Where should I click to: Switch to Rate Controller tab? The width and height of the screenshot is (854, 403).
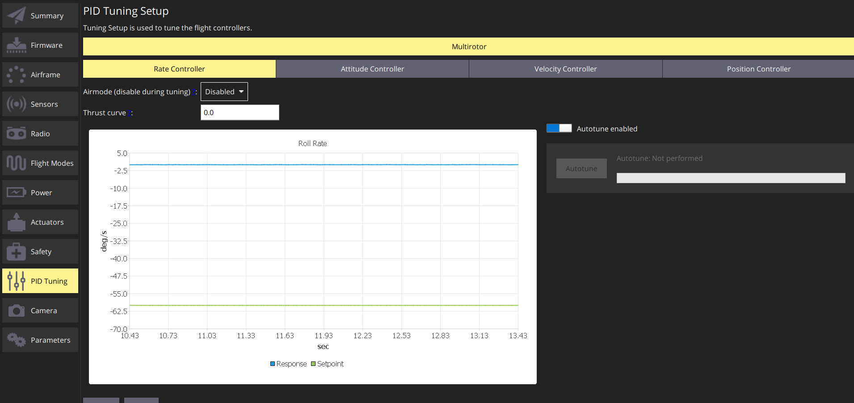(x=179, y=69)
